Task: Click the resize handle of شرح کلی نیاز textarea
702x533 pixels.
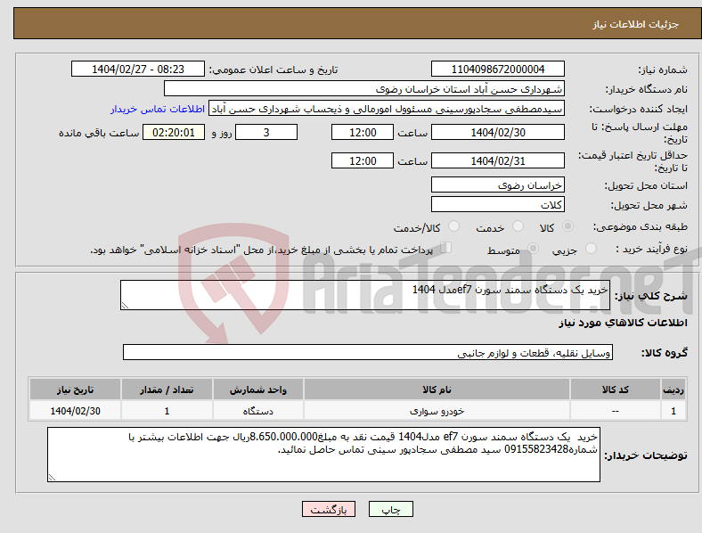Action: pyautogui.click(x=125, y=306)
